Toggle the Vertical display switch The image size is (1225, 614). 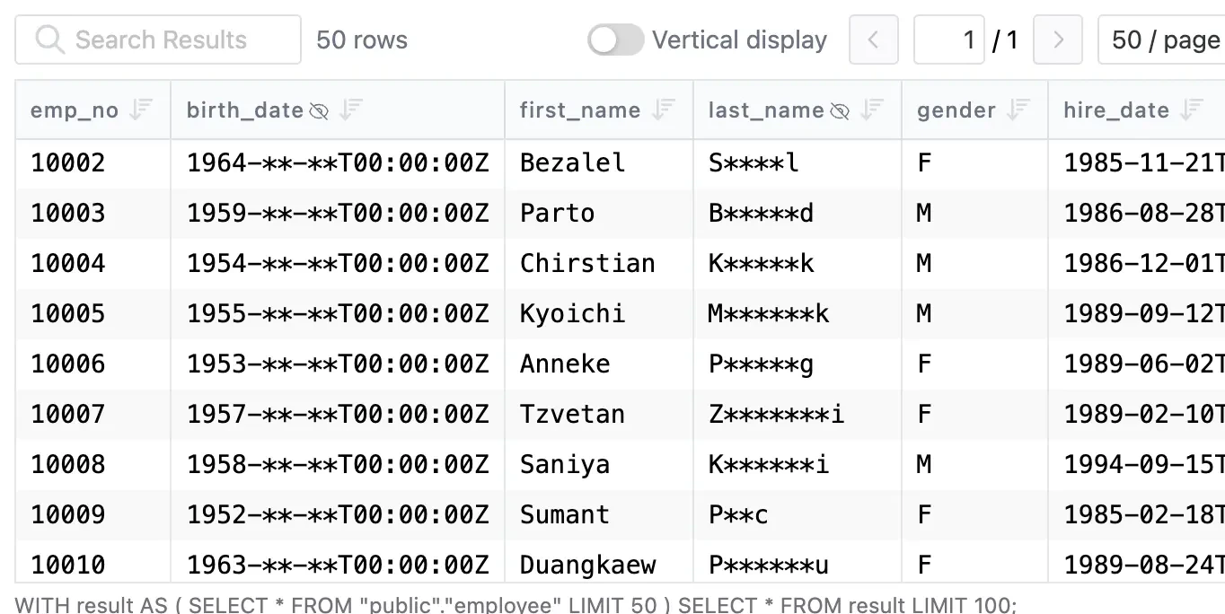click(x=615, y=39)
